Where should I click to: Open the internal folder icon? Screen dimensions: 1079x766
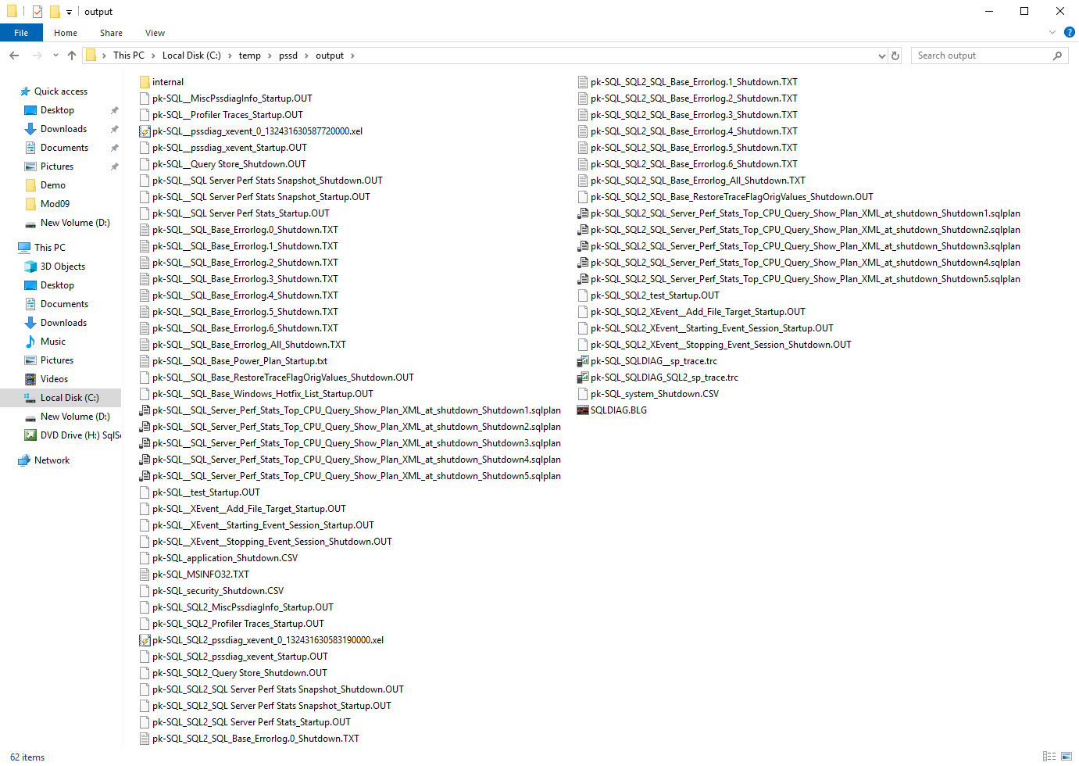(145, 82)
